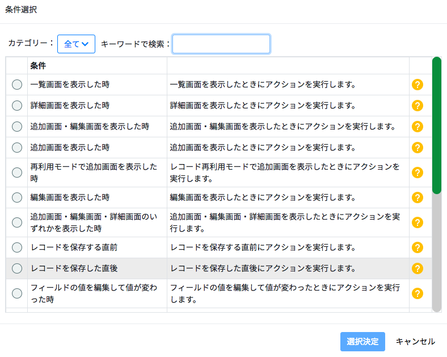The image size is (447, 357).
Task: Open help for 再利用モードで追加画面を表示した時
Action: click(418, 173)
